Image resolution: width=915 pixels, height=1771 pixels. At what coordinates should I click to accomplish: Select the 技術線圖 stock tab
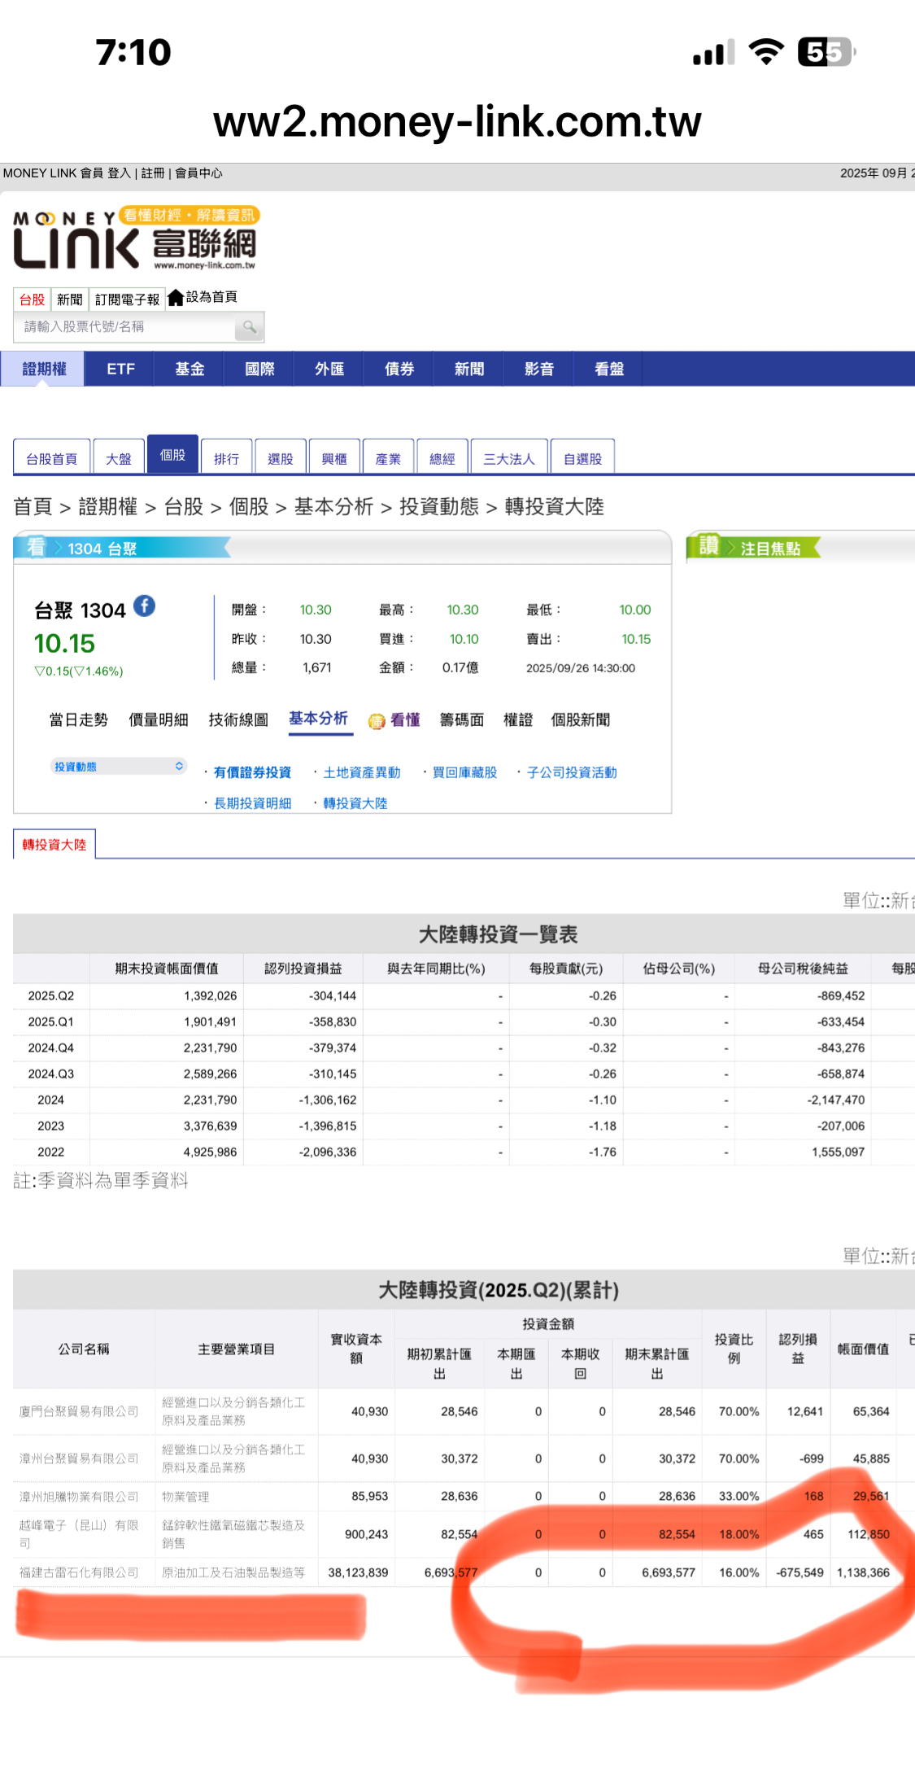pyautogui.click(x=238, y=720)
